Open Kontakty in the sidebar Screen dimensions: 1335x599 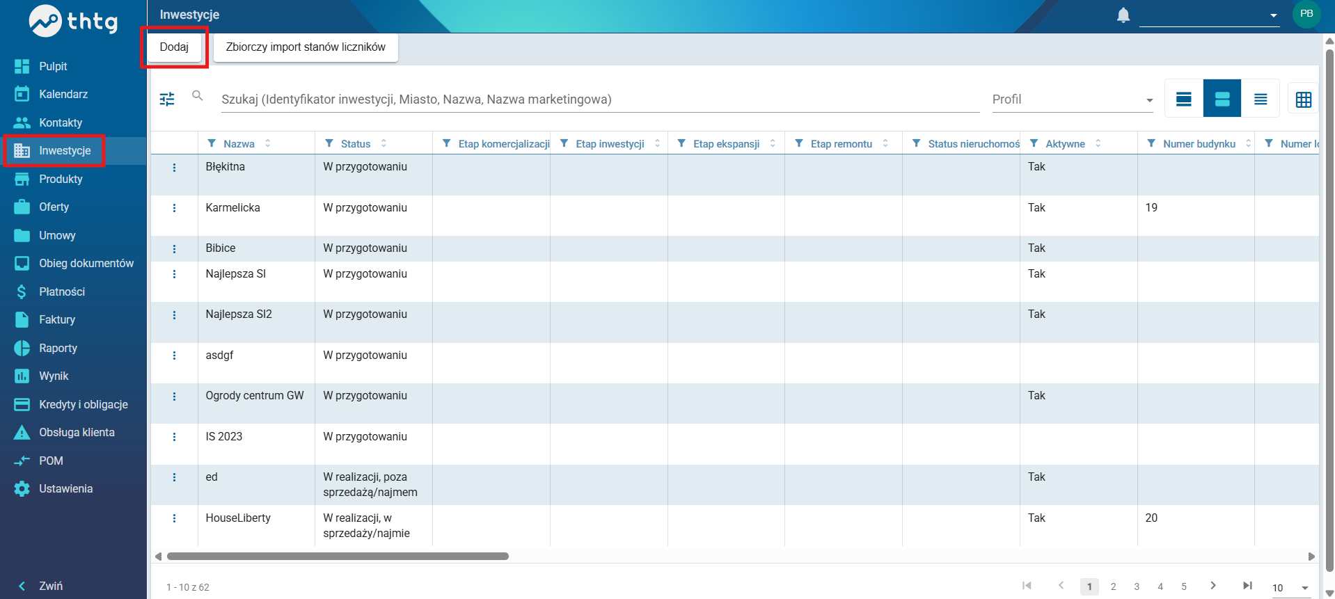pos(73,122)
